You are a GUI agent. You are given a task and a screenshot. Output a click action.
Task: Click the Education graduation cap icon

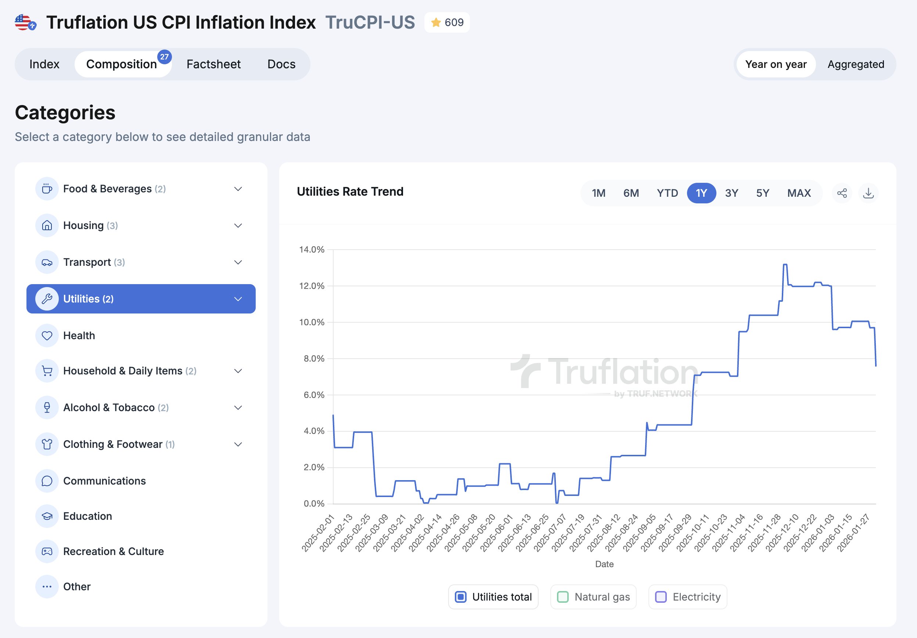click(47, 516)
